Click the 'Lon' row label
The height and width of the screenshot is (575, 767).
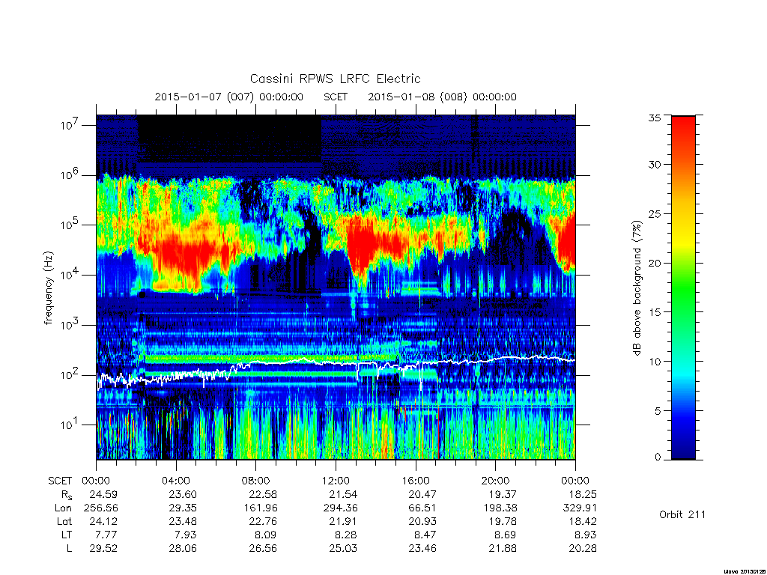click(63, 508)
